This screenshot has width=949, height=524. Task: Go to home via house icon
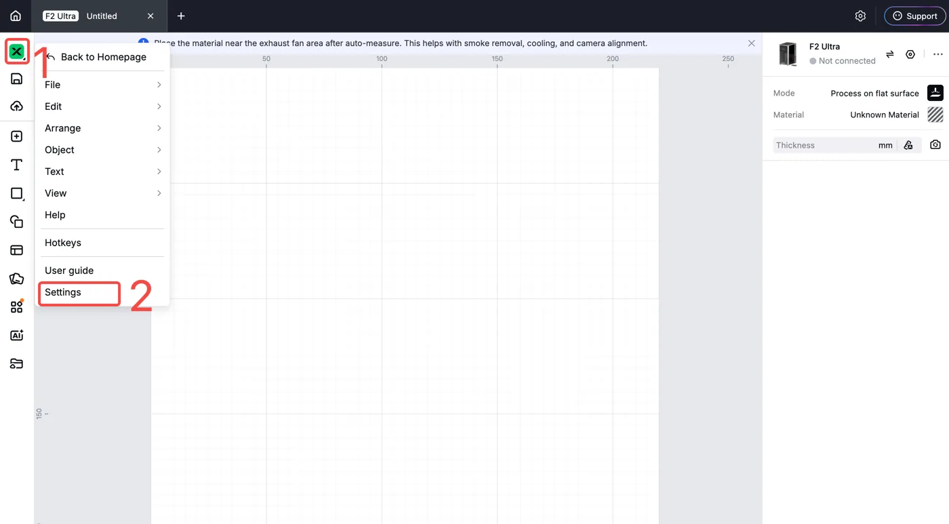tap(16, 16)
